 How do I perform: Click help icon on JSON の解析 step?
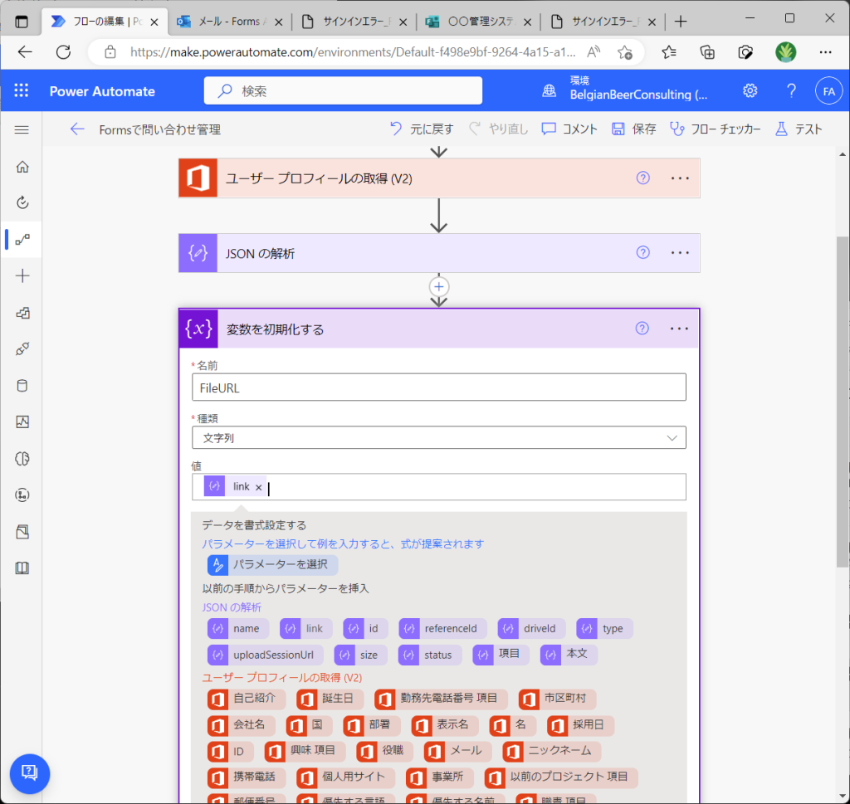point(643,252)
